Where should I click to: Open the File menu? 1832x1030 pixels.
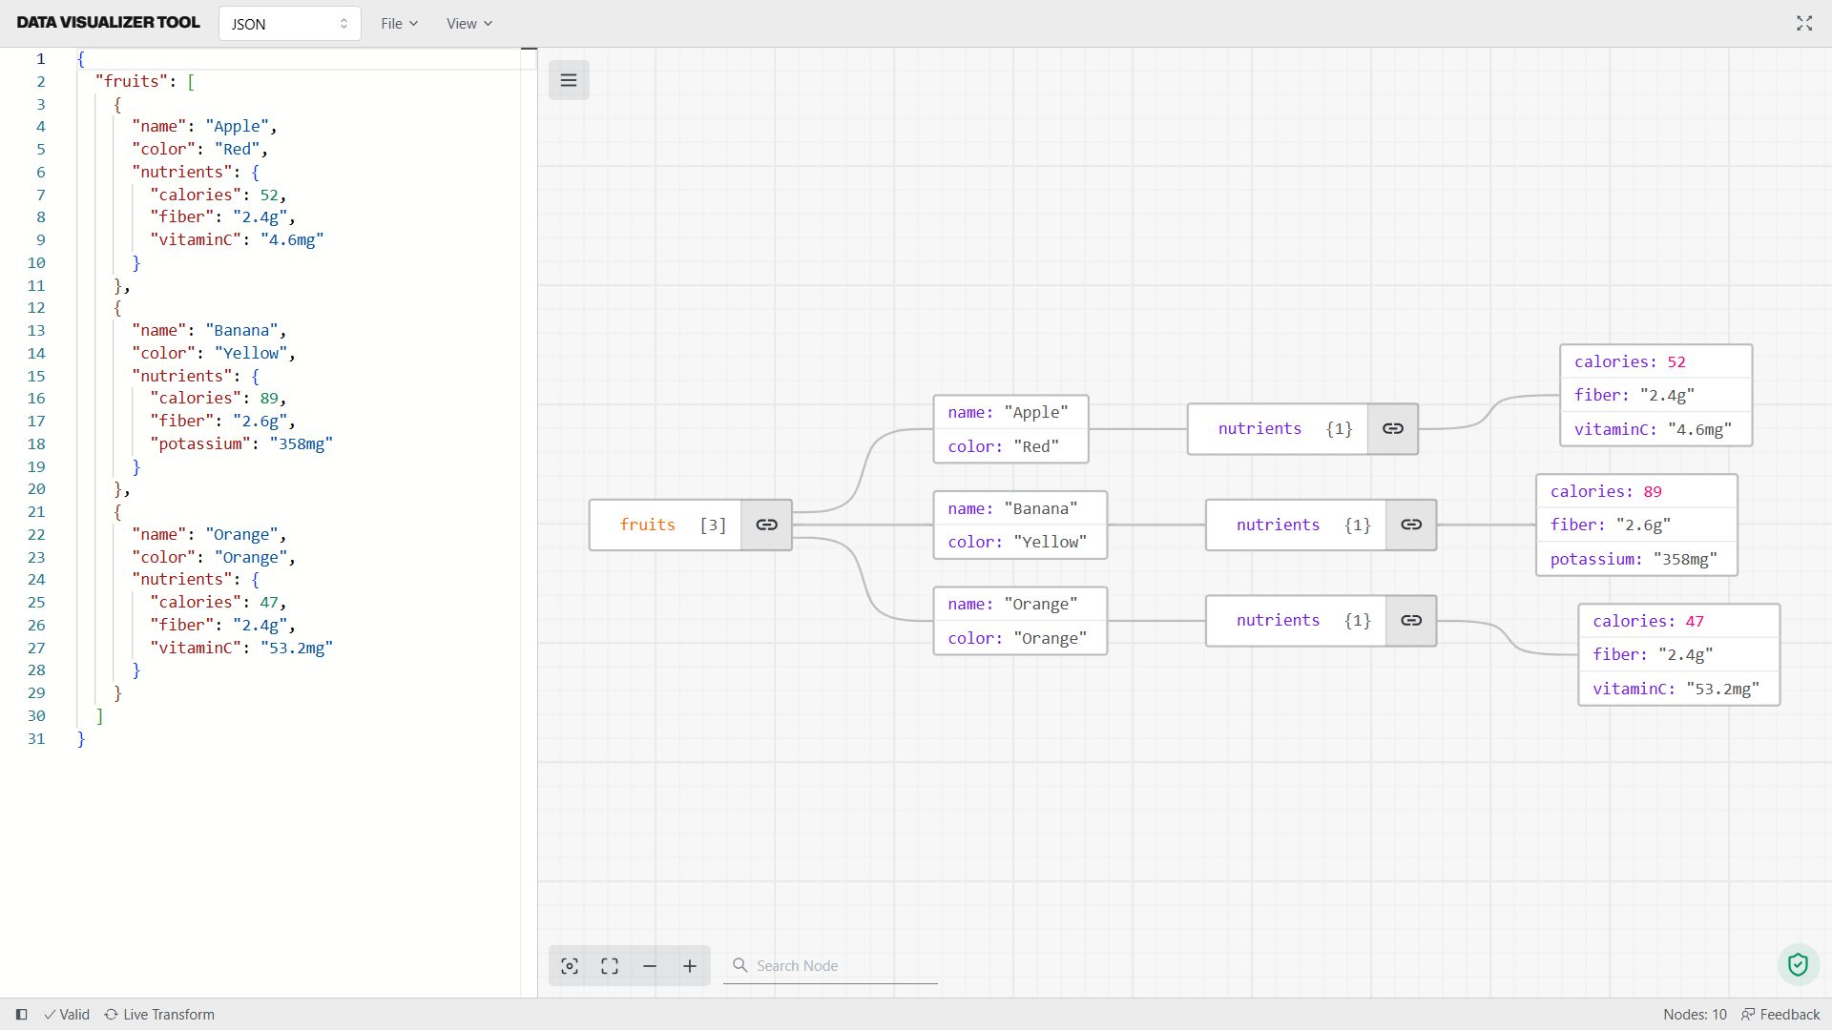tap(399, 24)
